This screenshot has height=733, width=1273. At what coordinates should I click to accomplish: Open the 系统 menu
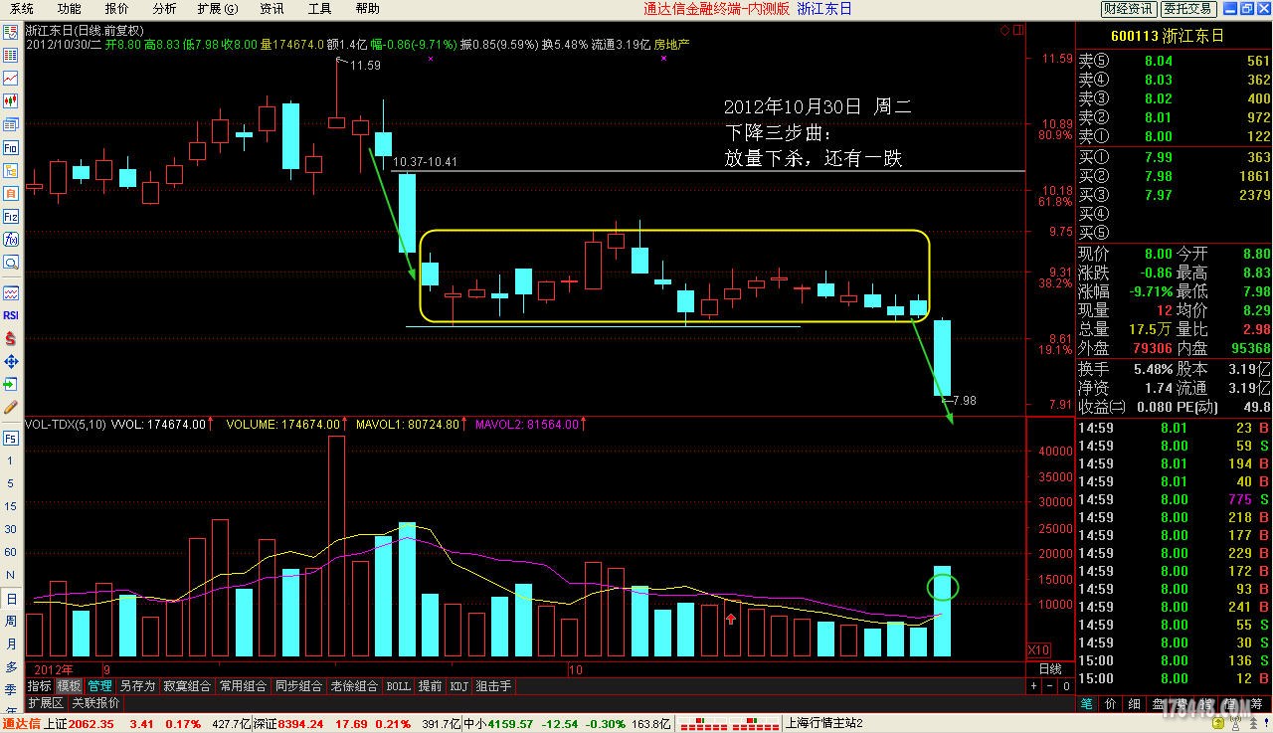[22, 9]
